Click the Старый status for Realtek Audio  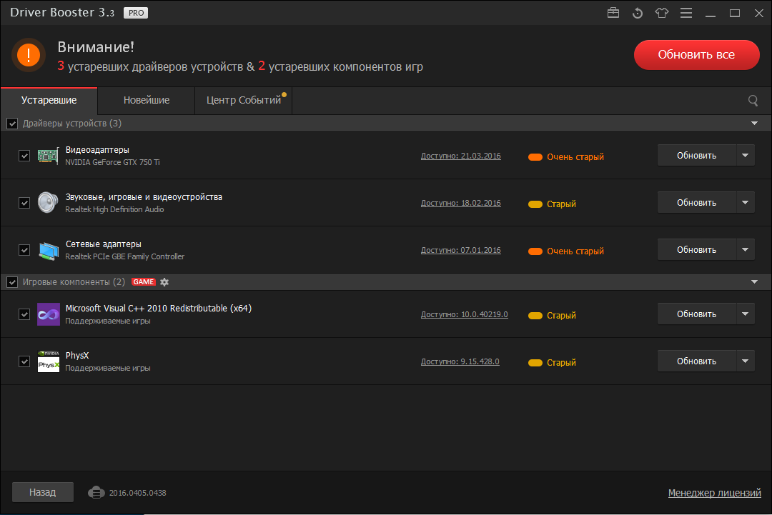[552, 204]
